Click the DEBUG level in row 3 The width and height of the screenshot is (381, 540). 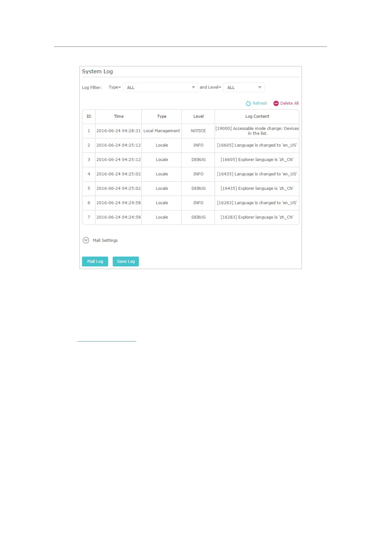(199, 160)
